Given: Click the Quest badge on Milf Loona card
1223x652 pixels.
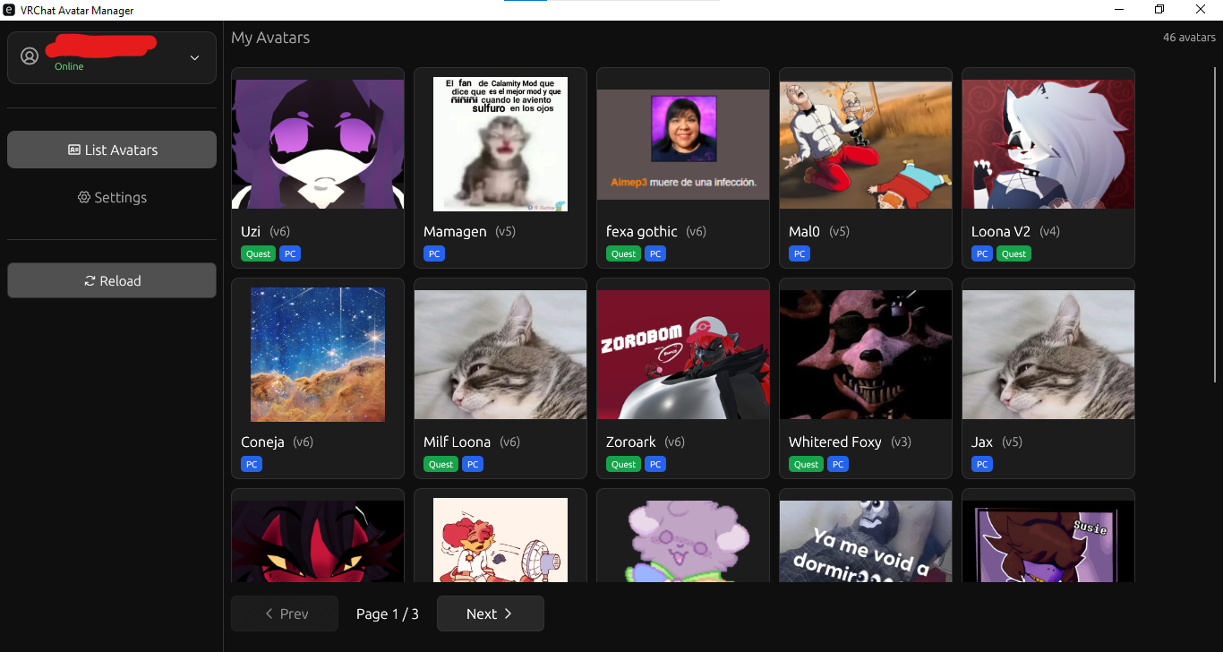Looking at the screenshot, I should (x=440, y=464).
